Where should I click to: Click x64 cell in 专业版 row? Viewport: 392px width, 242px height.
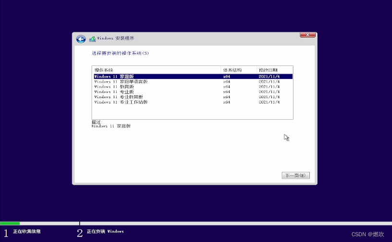tap(226, 92)
